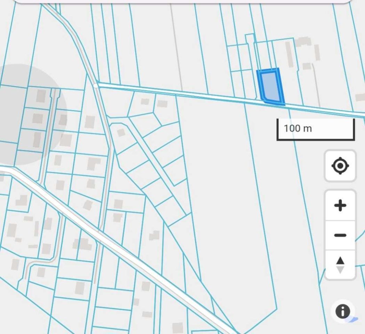Center map on my current location
This screenshot has width=365, height=334.
point(340,166)
